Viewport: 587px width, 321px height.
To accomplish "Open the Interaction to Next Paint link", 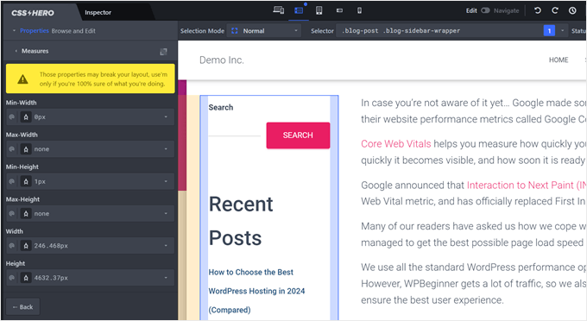I will pos(527,185).
